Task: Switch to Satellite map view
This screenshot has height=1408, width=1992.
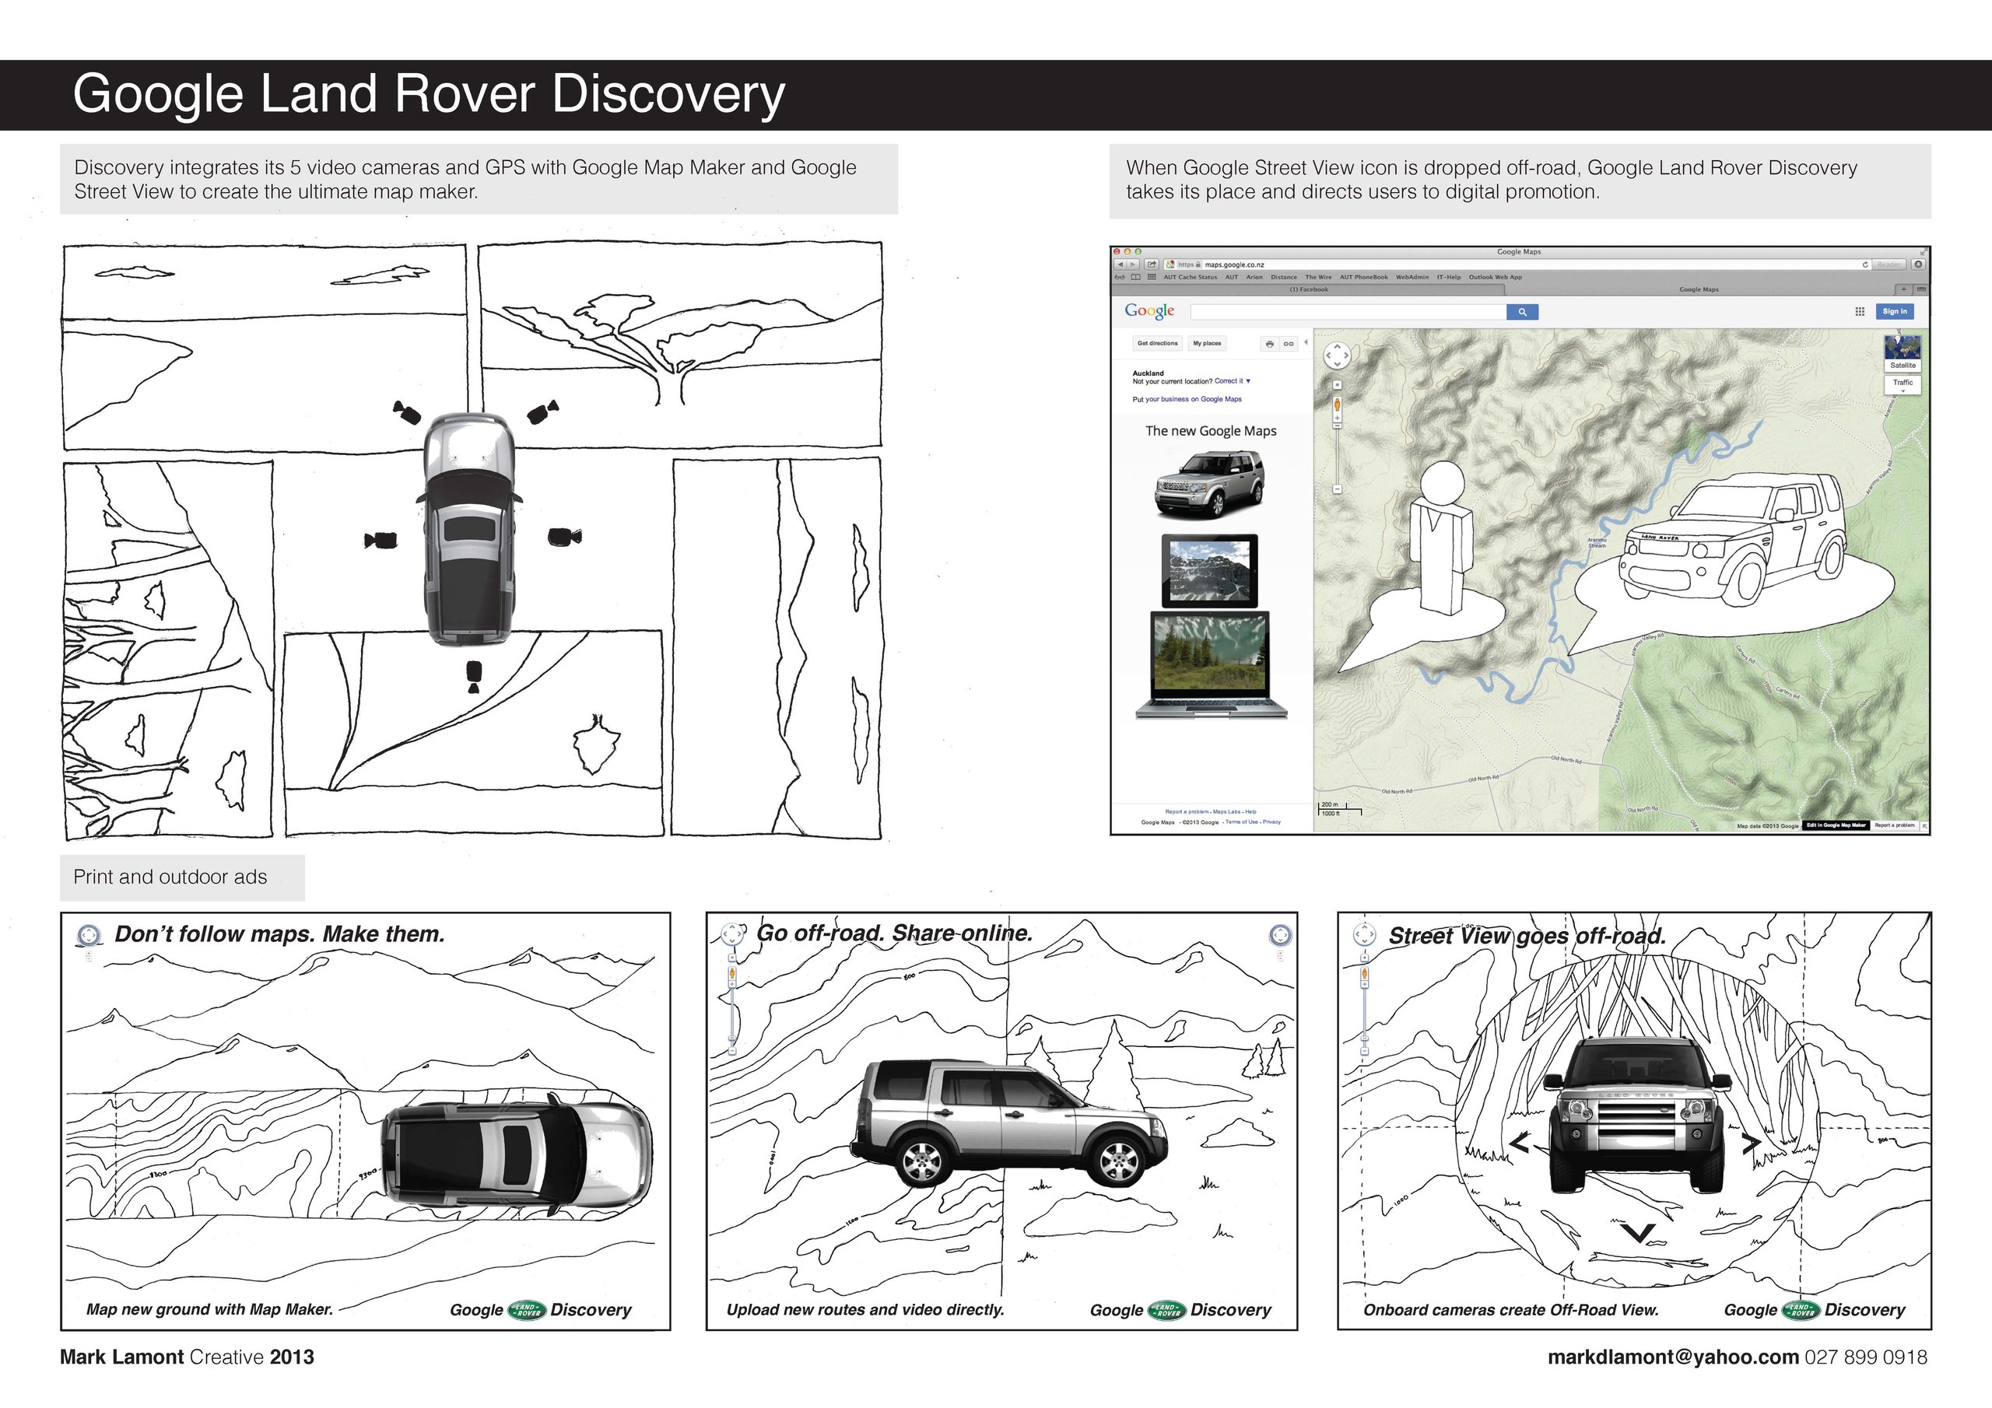Action: 1903,354
